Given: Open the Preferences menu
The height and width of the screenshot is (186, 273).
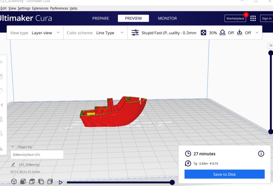Looking at the screenshot, I should (x=59, y=8).
